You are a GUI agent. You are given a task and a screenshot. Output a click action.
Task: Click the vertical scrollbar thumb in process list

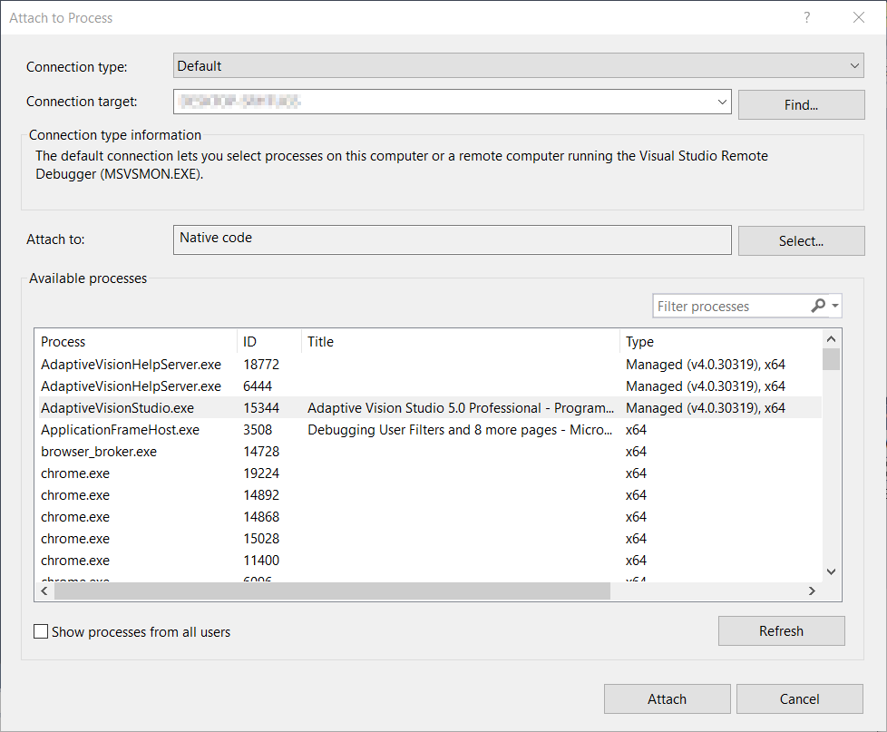point(831,360)
